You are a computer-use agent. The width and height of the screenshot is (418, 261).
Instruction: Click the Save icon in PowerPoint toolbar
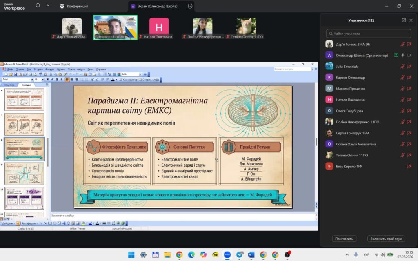click(15, 74)
